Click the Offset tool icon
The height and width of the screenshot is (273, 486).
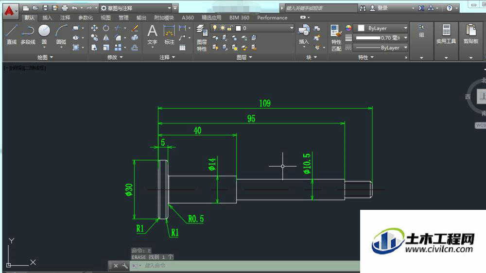point(135,48)
